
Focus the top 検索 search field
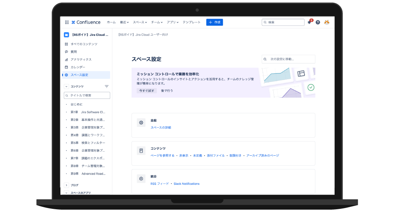283,22
